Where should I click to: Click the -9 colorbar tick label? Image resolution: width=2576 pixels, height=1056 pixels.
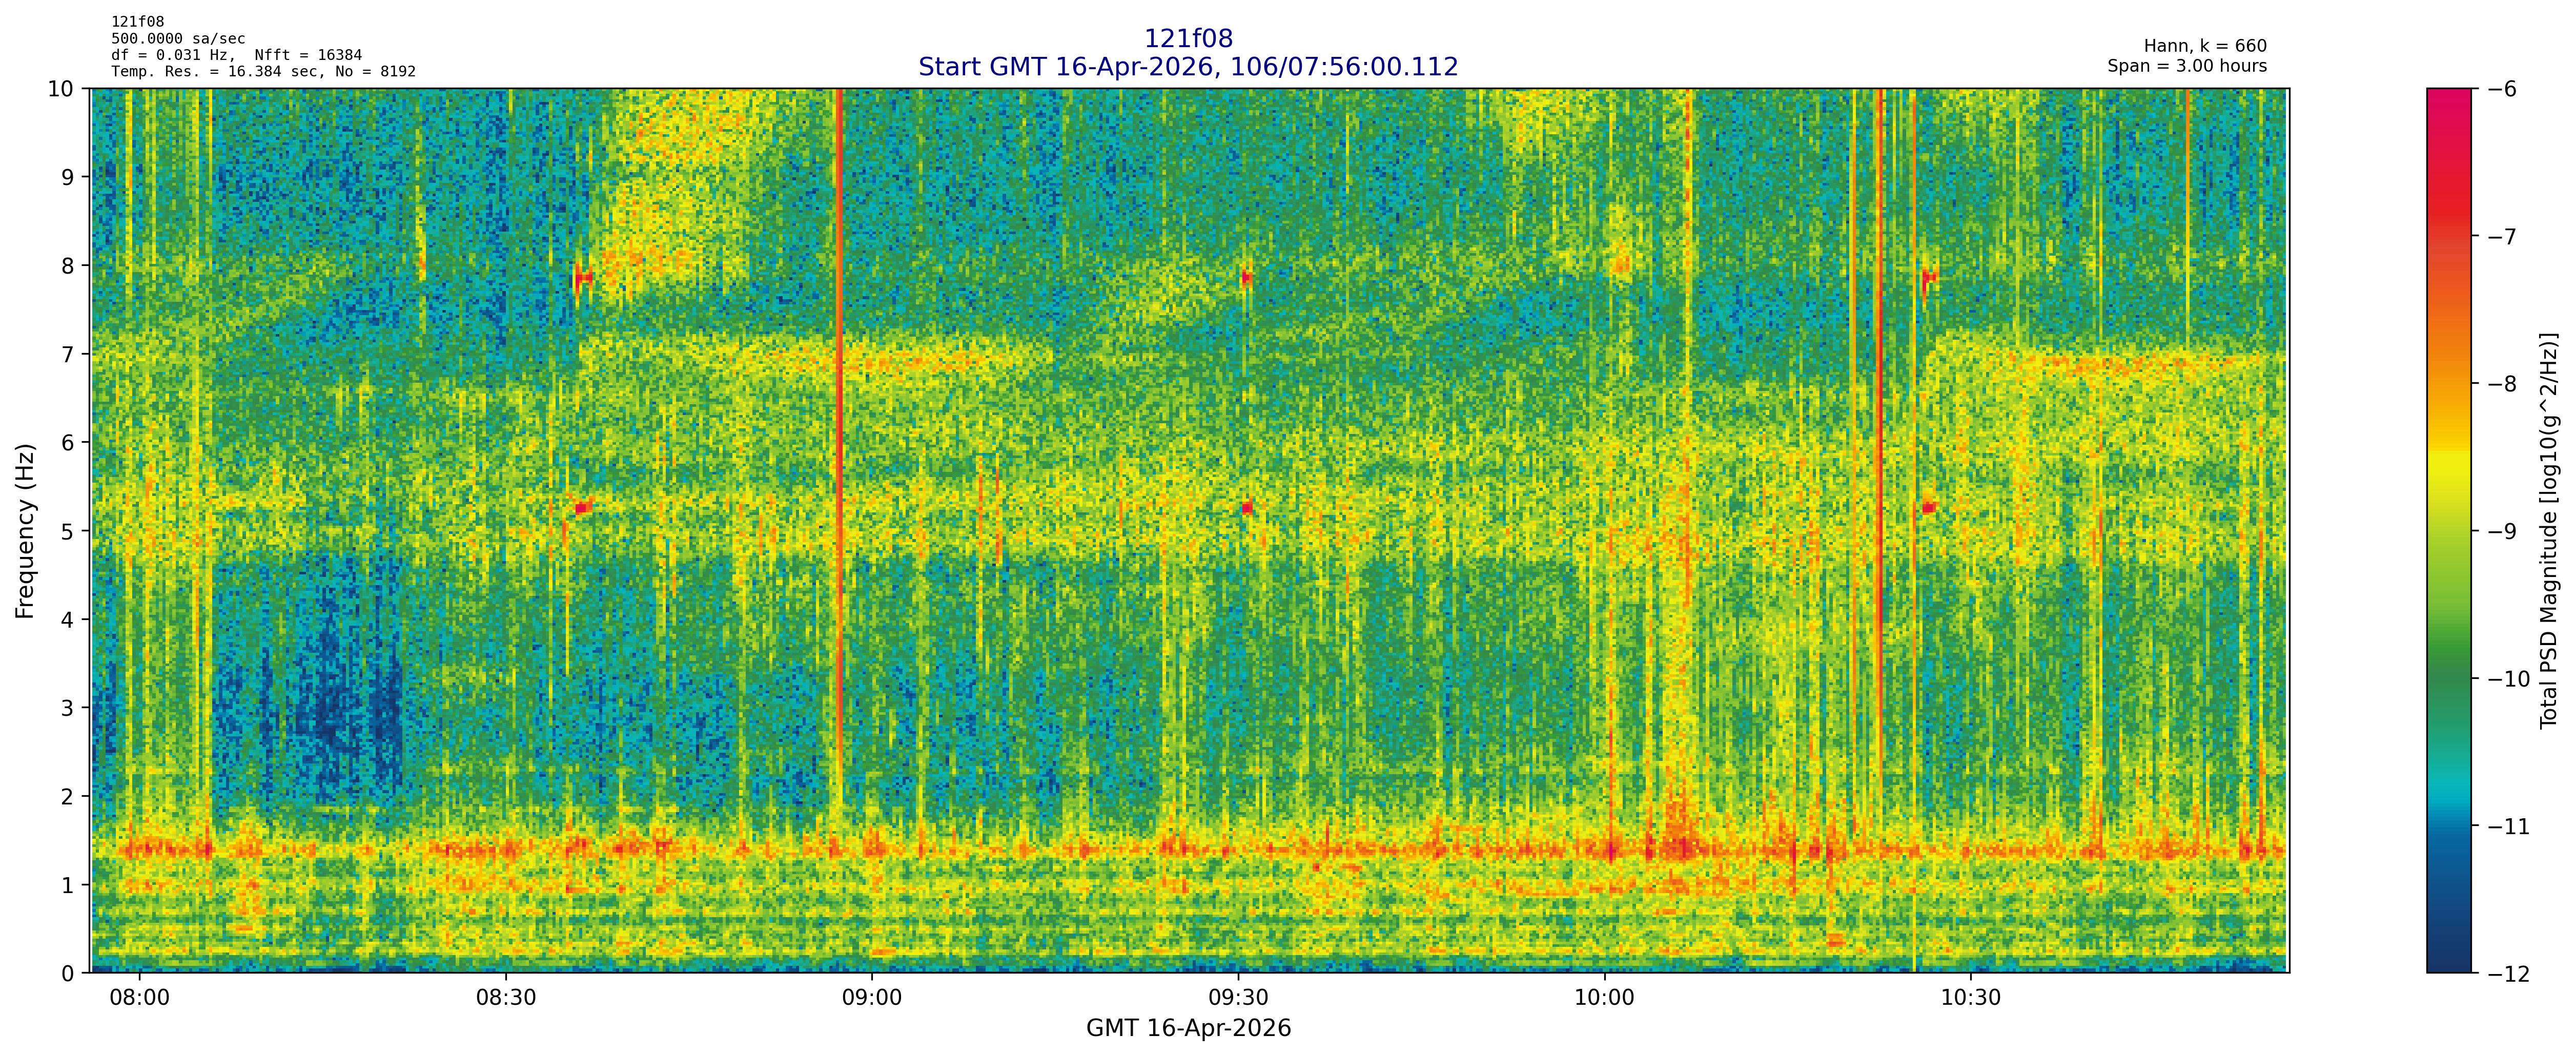[2502, 531]
